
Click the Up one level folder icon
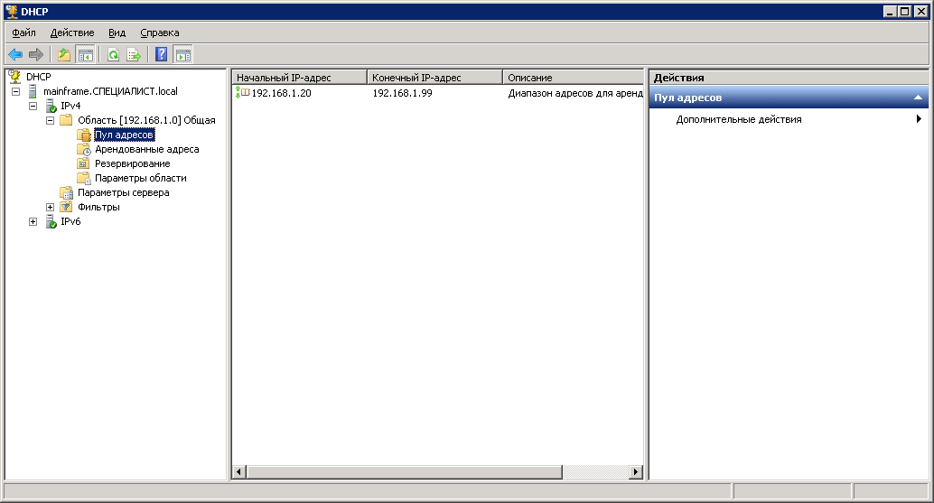point(64,55)
